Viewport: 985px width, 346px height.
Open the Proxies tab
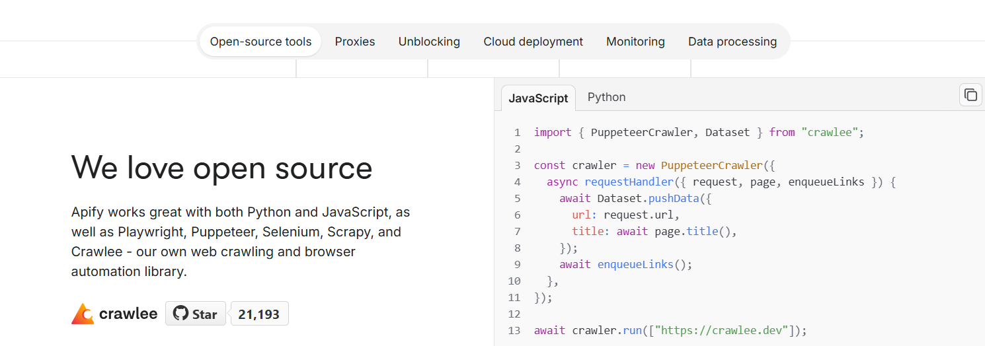pyautogui.click(x=354, y=42)
